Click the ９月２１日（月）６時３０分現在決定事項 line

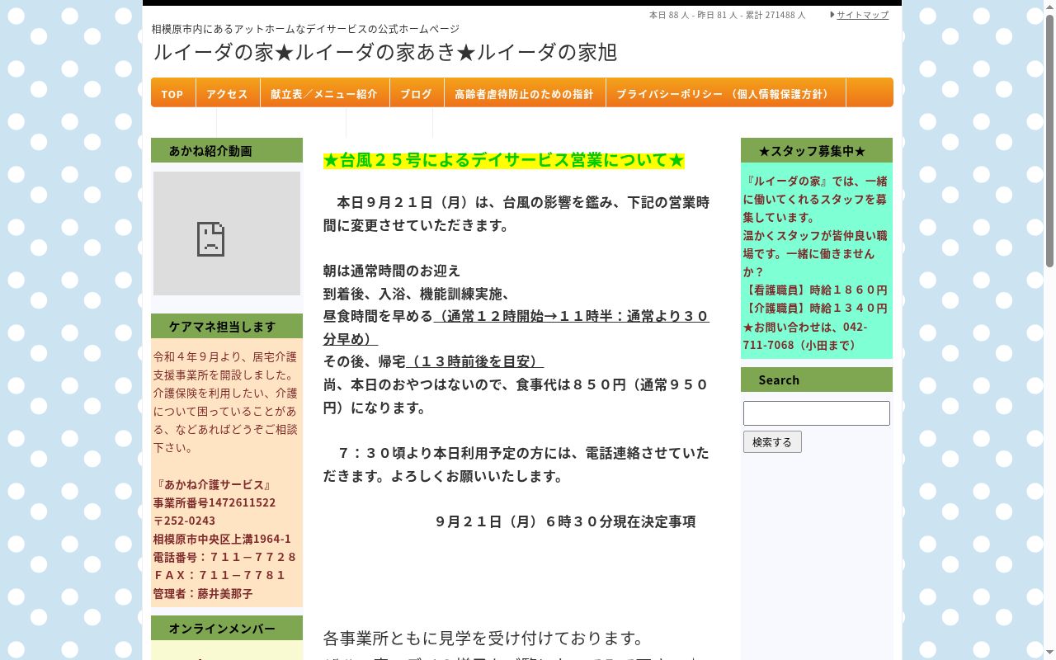[565, 521]
